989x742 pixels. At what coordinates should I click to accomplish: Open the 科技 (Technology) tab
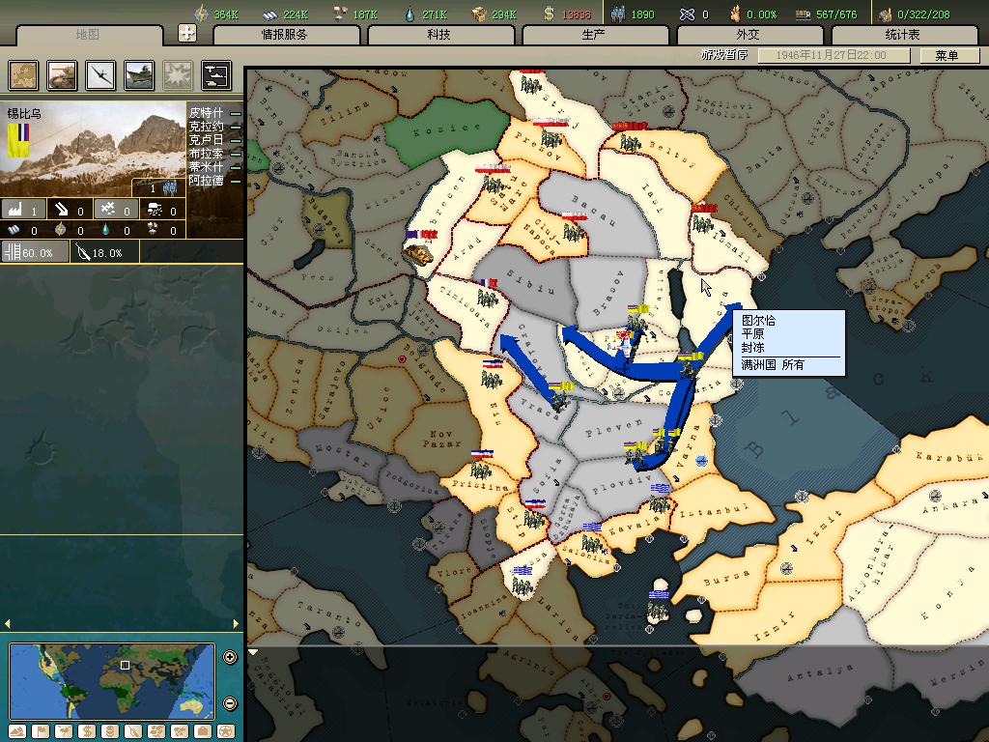pos(440,35)
